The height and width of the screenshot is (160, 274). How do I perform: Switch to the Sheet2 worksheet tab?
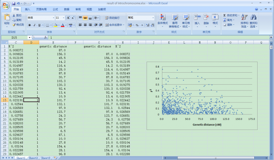33,158
